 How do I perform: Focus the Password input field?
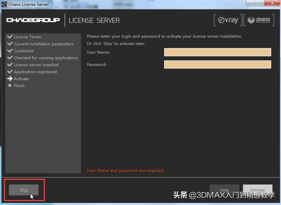tap(218, 65)
